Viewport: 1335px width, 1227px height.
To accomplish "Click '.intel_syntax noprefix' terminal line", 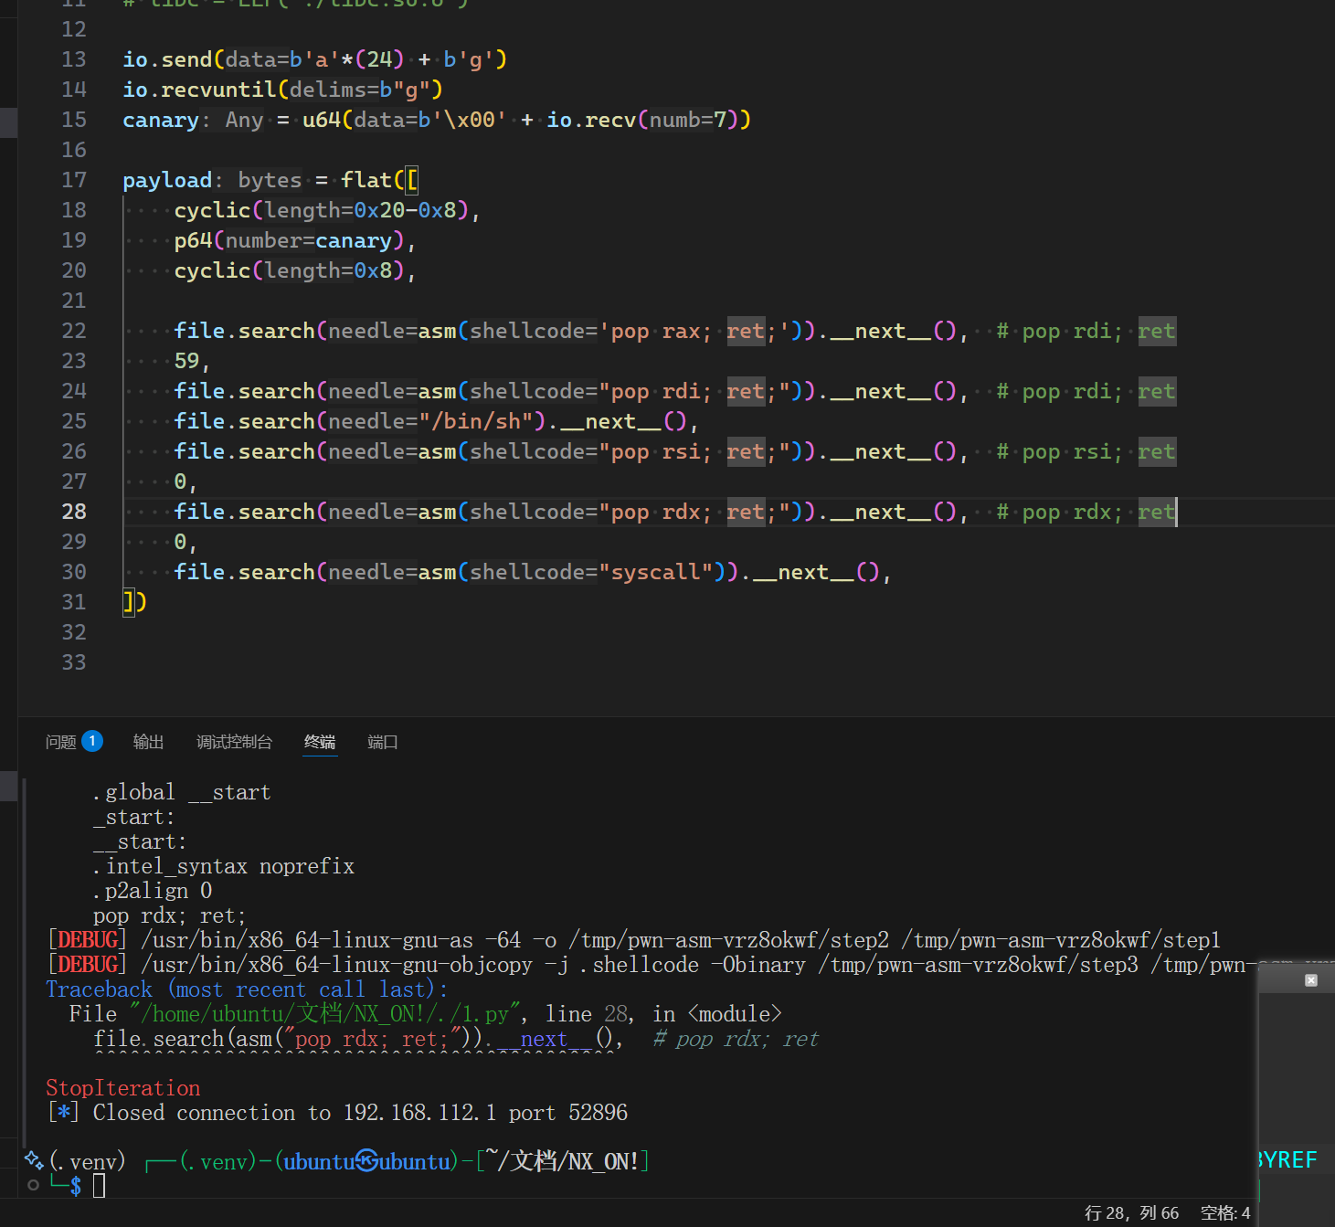I will point(224,866).
